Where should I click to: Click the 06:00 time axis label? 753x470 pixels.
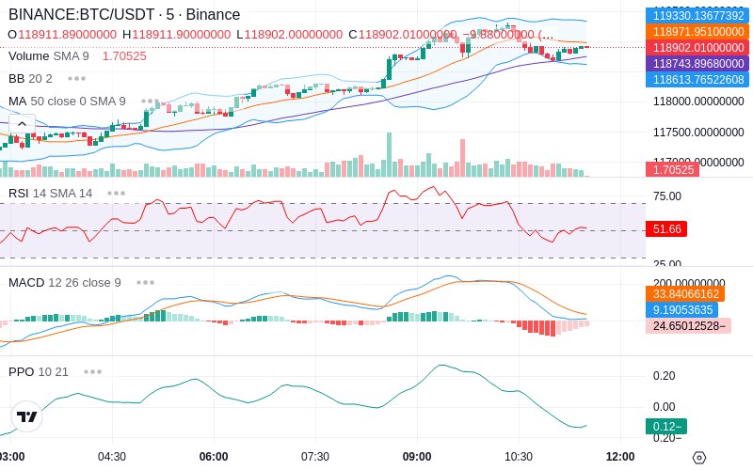click(x=214, y=457)
